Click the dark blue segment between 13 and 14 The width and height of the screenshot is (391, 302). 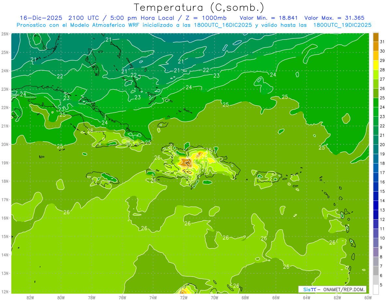pyautogui.click(x=376, y=205)
